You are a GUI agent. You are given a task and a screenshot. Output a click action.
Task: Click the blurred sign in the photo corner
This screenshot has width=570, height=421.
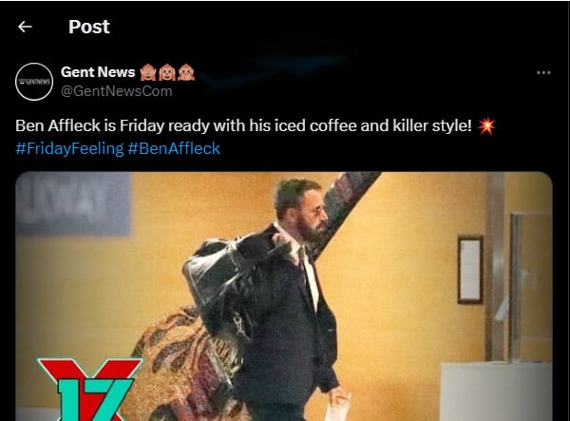(73, 203)
